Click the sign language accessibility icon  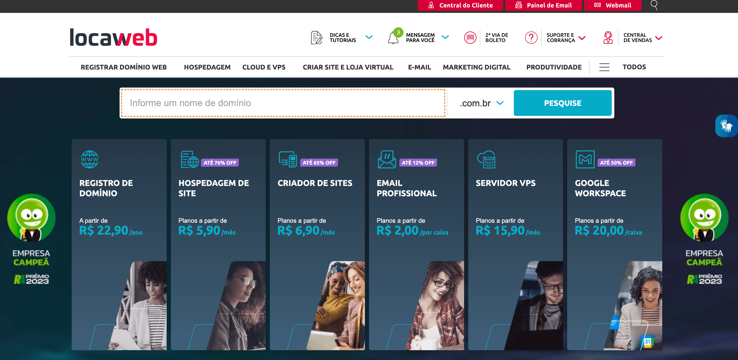click(726, 126)
